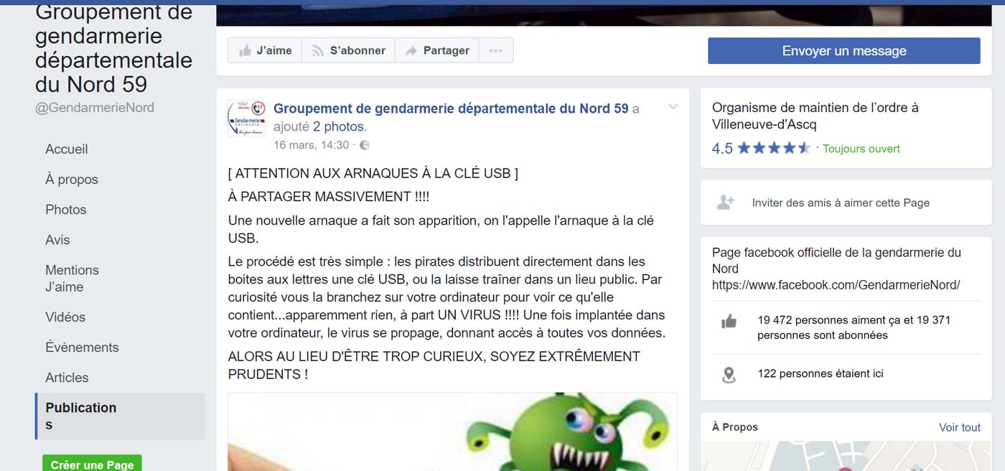The height and width of the screenshot is (471, 1005).
Task: Click the globe public visibility icon
Action: pos(365,146)
